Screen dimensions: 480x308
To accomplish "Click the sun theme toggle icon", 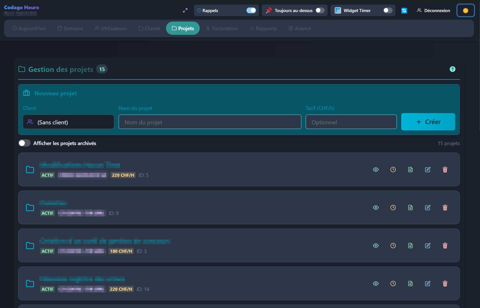I will pyautogui.click(x=465, y=11).
